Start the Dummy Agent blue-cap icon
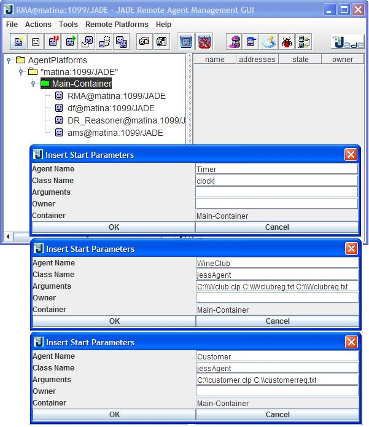The image size is (369, 427). click(251, 42)
